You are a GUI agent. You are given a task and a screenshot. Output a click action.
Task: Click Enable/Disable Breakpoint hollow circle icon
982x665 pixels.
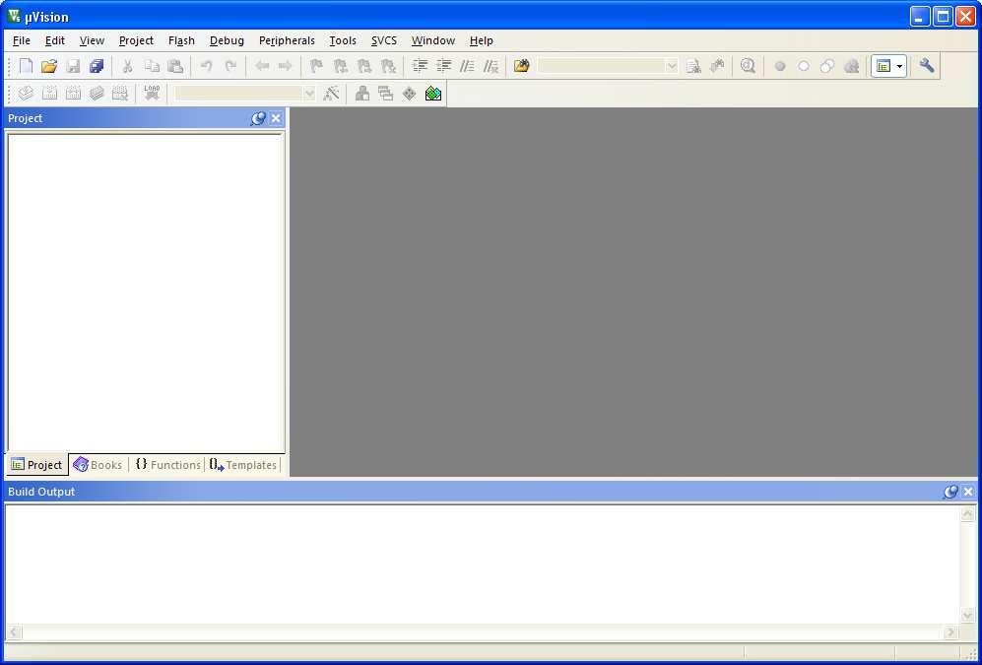point(804,66)
